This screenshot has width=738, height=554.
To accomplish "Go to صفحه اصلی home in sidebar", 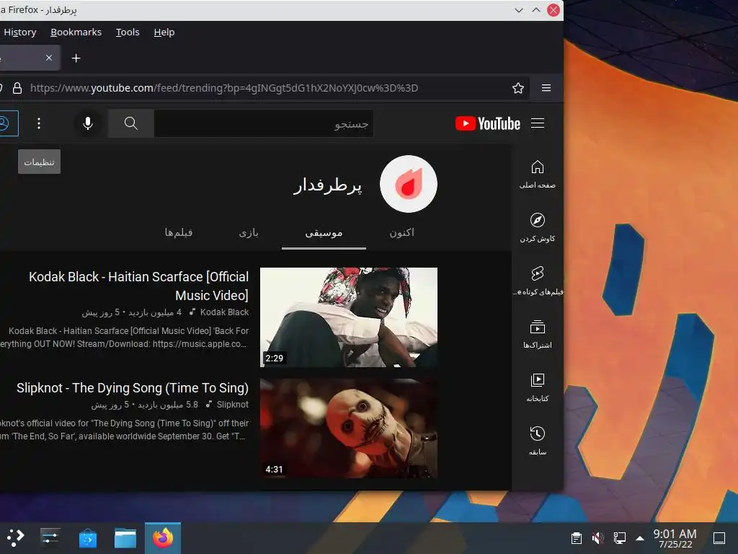I will click(538, 175).
